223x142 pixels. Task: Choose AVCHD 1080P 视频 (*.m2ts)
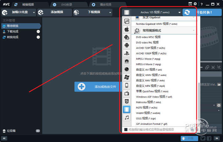[151, 53]
